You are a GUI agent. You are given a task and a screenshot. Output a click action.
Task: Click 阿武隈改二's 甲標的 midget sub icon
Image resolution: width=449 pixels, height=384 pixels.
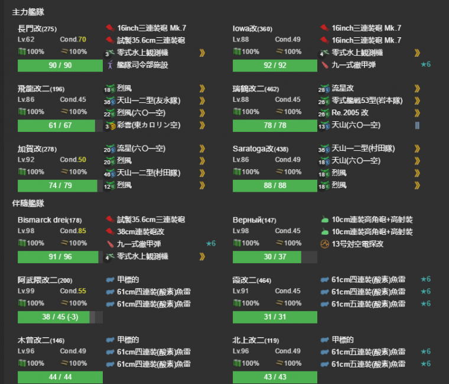(x=110, y=280)
